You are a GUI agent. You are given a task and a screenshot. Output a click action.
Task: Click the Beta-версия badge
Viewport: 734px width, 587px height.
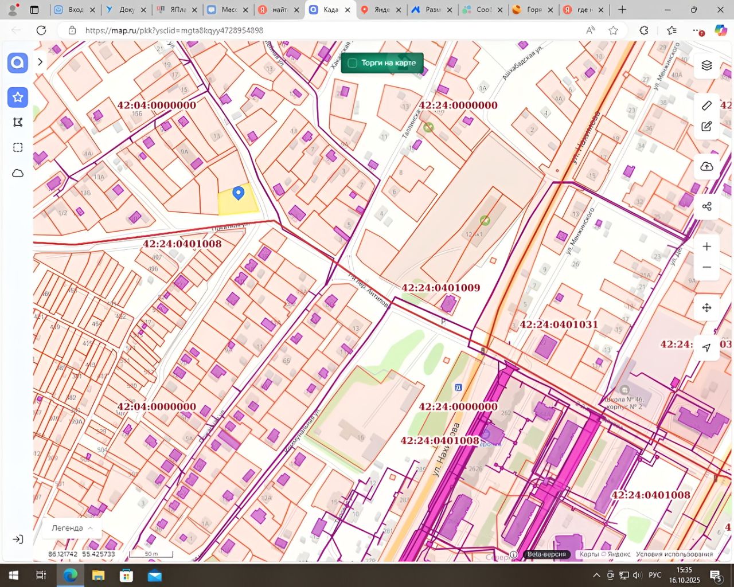coord(546,554)
